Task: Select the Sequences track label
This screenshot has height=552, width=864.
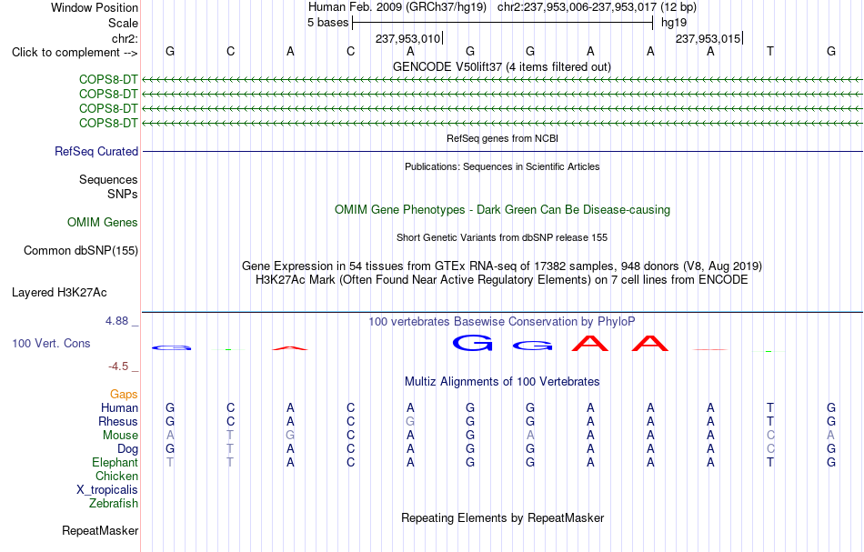Action: (x=108, y=179)
